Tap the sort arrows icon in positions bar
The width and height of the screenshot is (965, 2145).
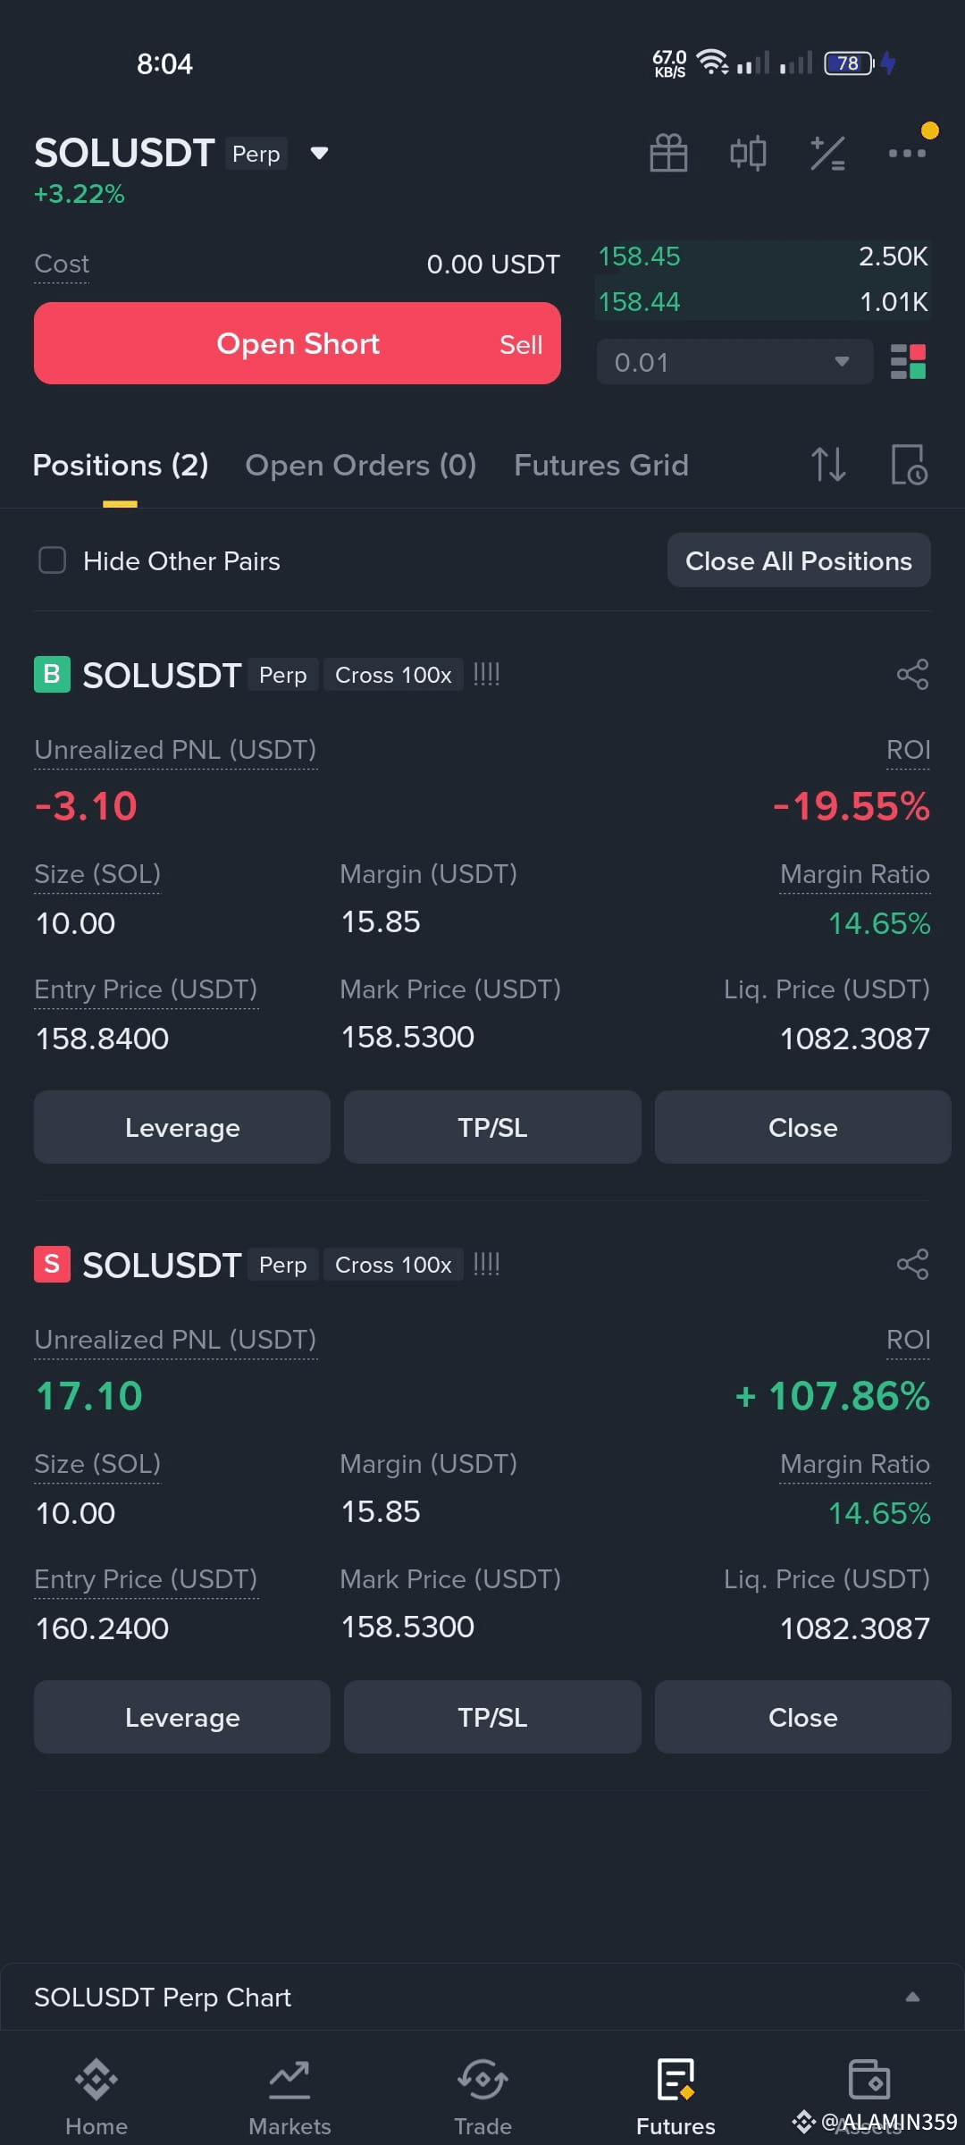828,465
